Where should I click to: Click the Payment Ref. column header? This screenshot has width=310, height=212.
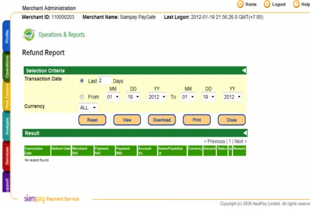click(104, 151)
